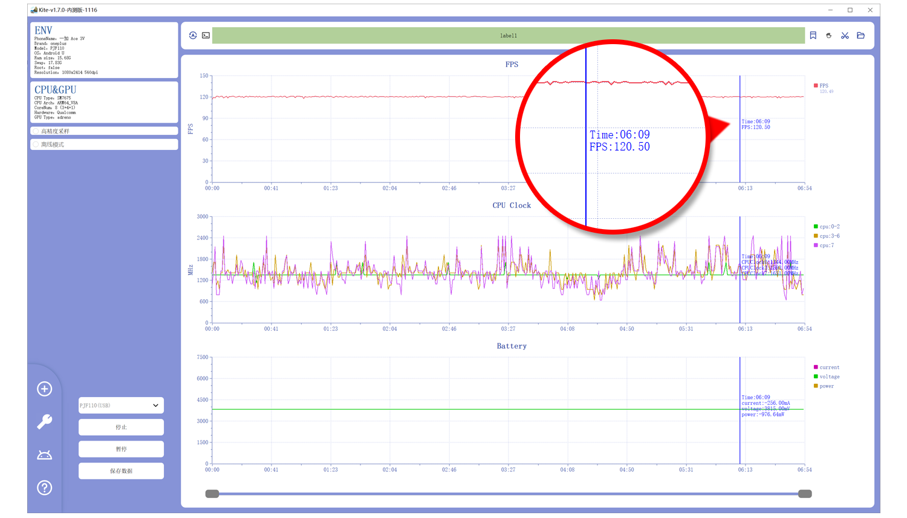Click the Android robot icon

tap(45, 455)
